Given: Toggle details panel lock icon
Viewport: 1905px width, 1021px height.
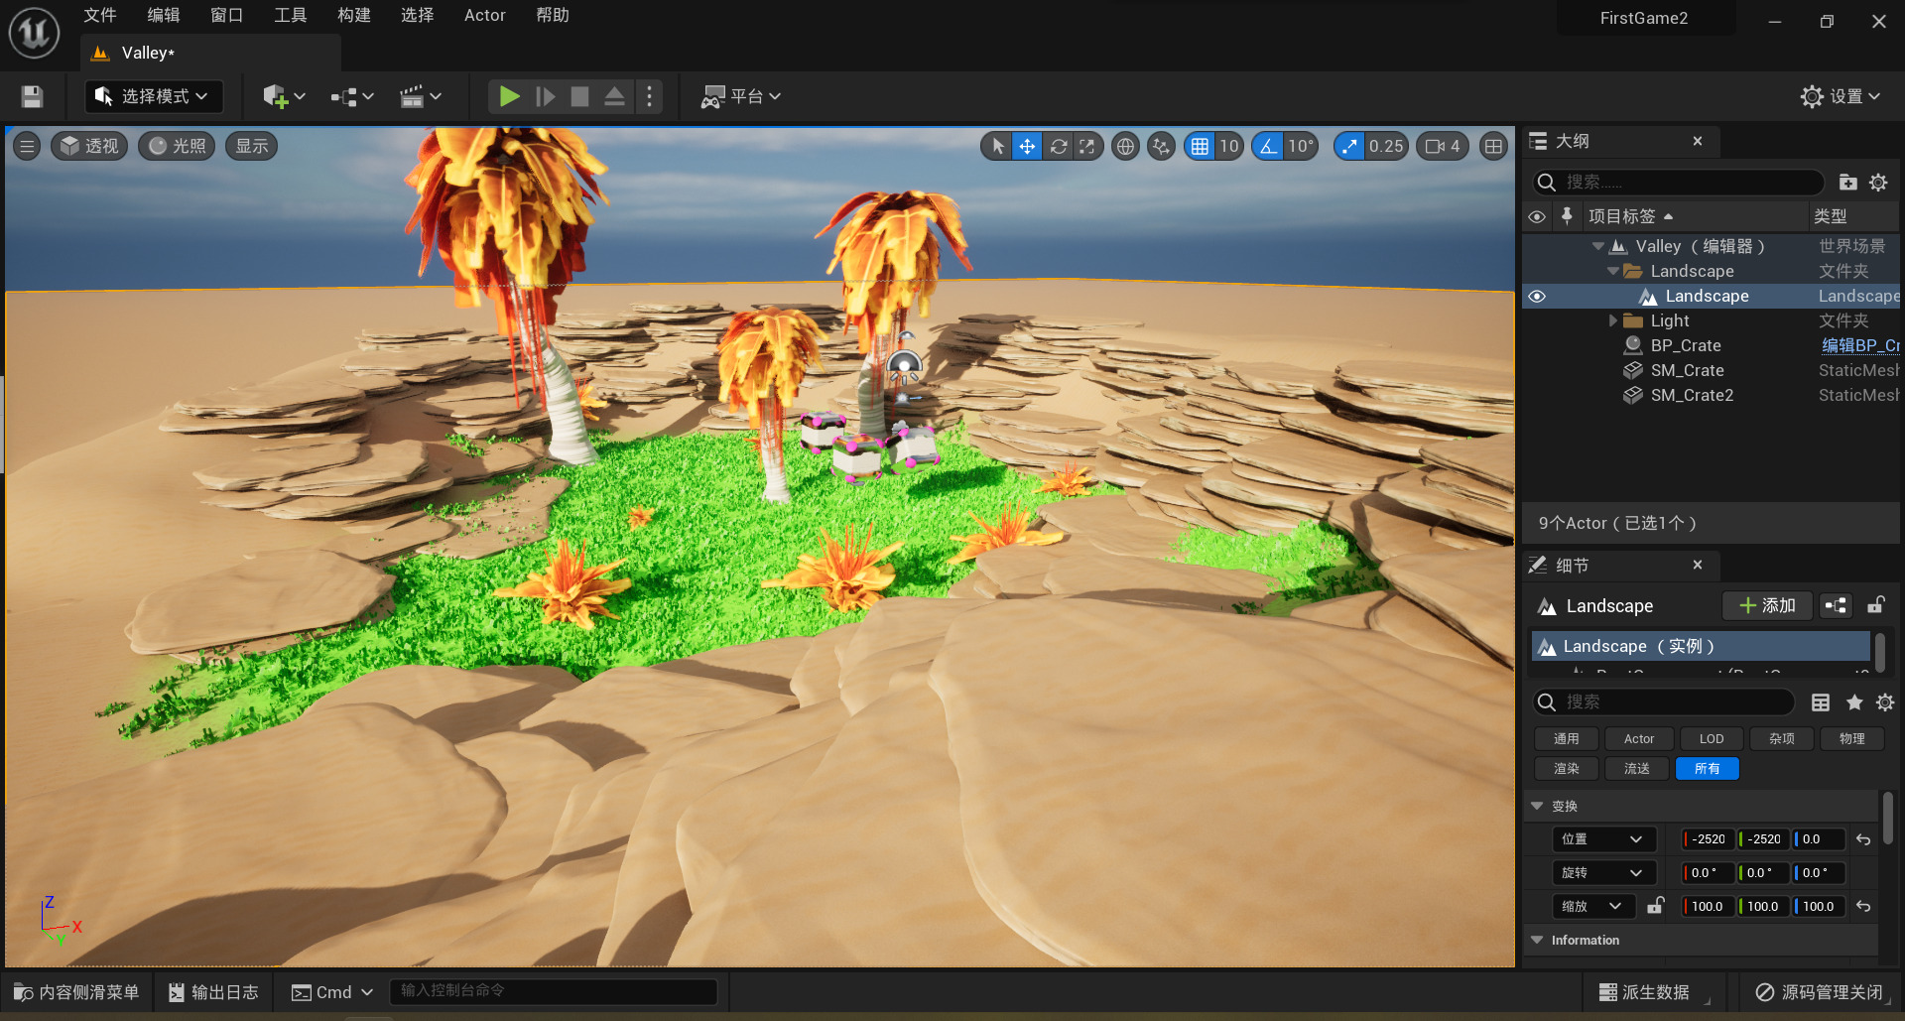Looking at the screenshot, I should (x=1876, y=605).
